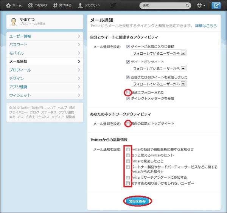Select メール通知 settings section
Viewport: 227px width, 213px height.
click(45, 61)
